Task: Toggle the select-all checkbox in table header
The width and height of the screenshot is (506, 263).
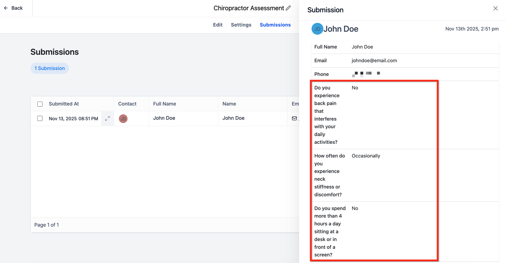Action: [40, 104]
